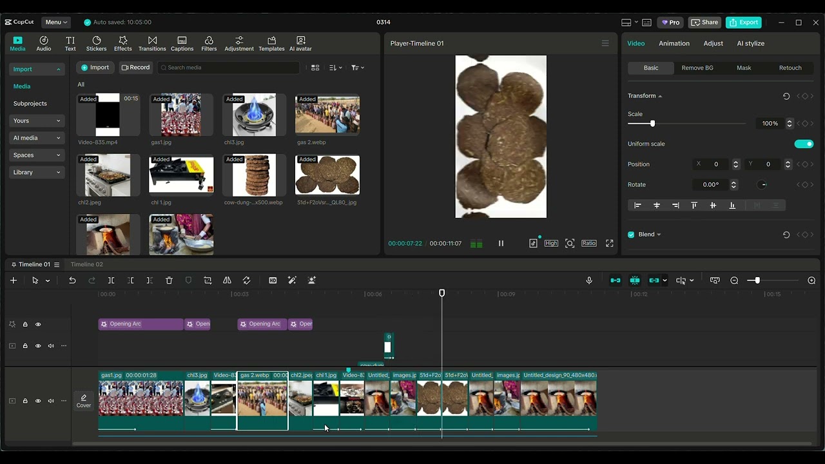This screenshot has width=825, height=464.
Task: Open the Captions panel
Action: (x=182, y=44)
